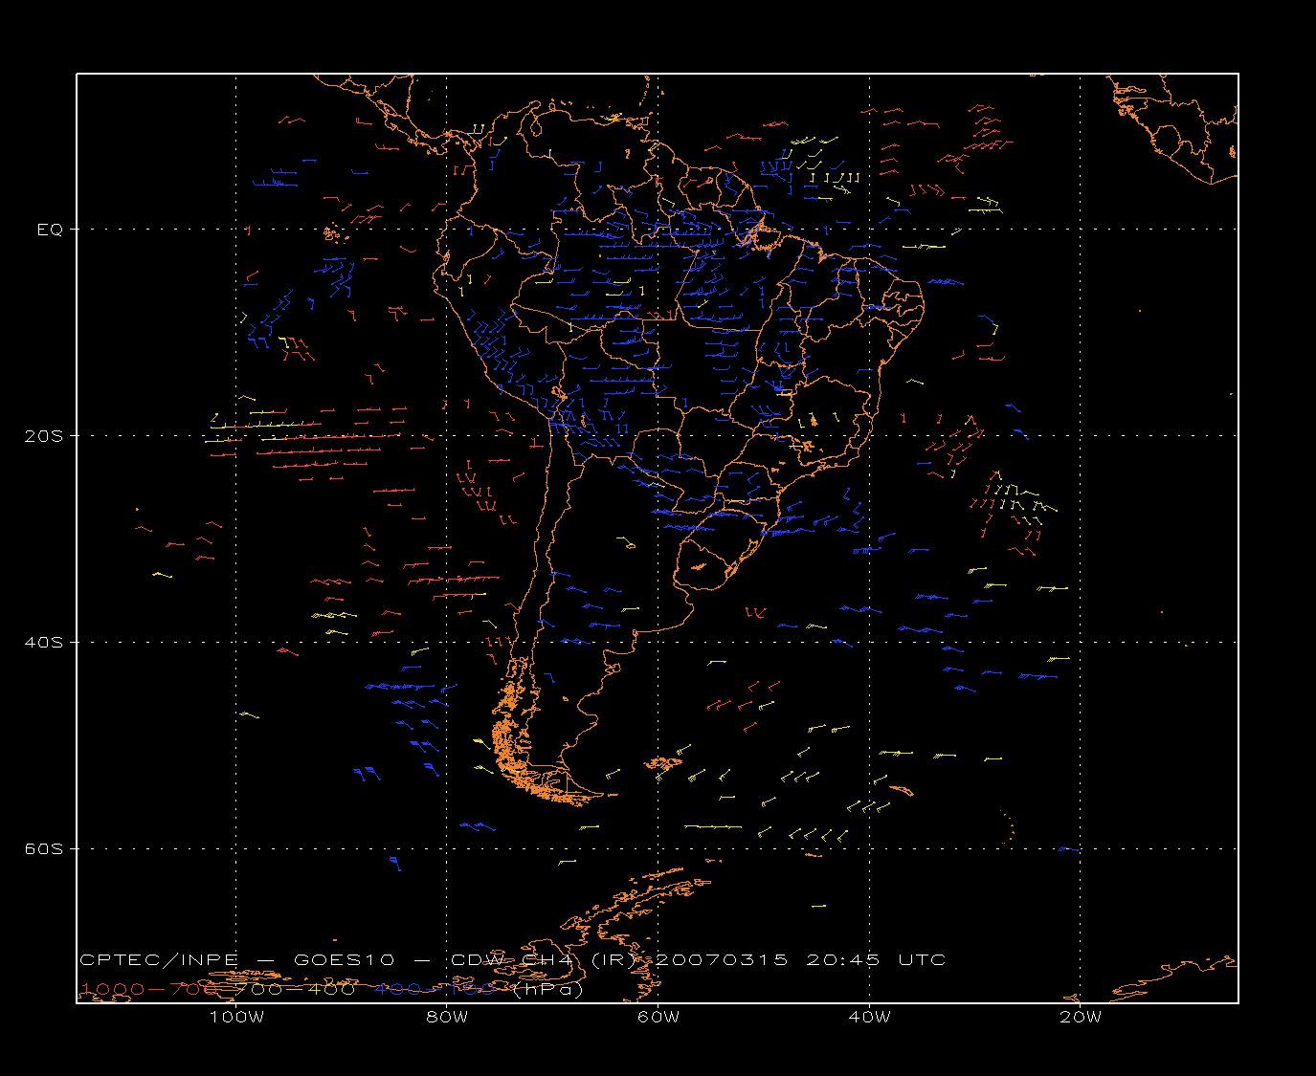Click the 40S latitude label
1316x1076 pixels.
click(44, 643)
